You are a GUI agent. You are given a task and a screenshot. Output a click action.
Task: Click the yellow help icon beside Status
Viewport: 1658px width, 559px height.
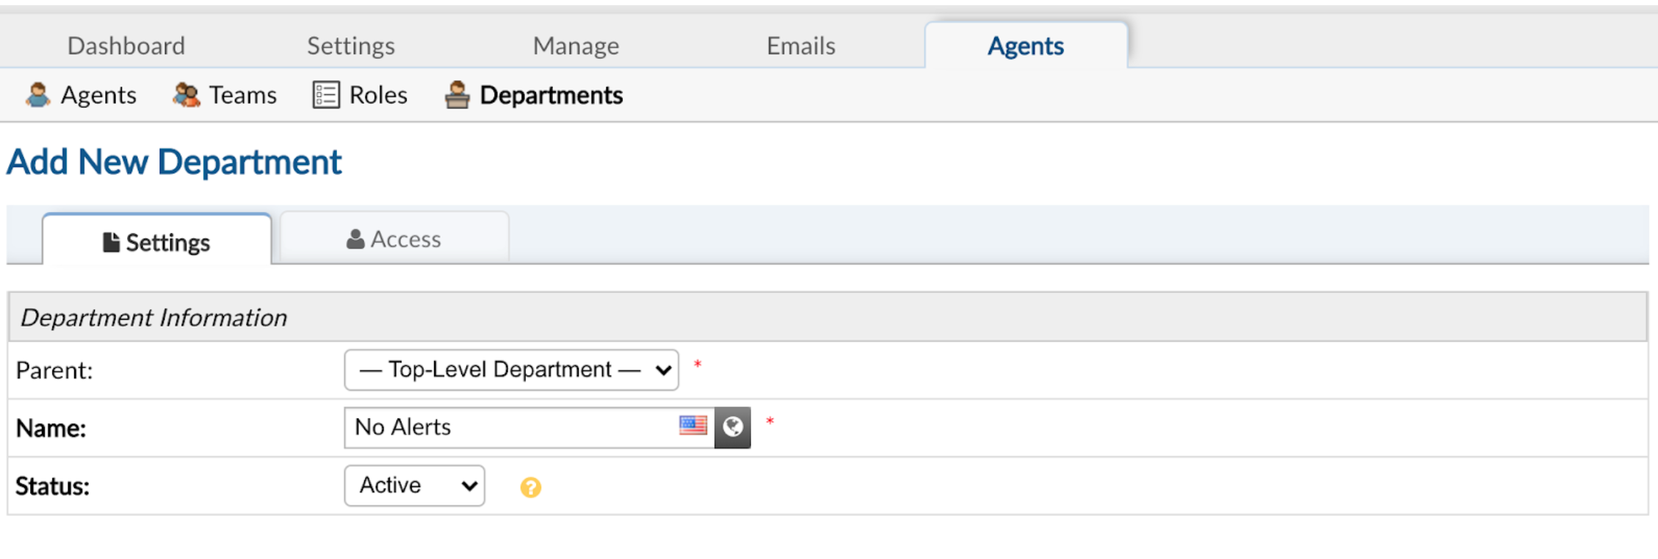point(530,487)
